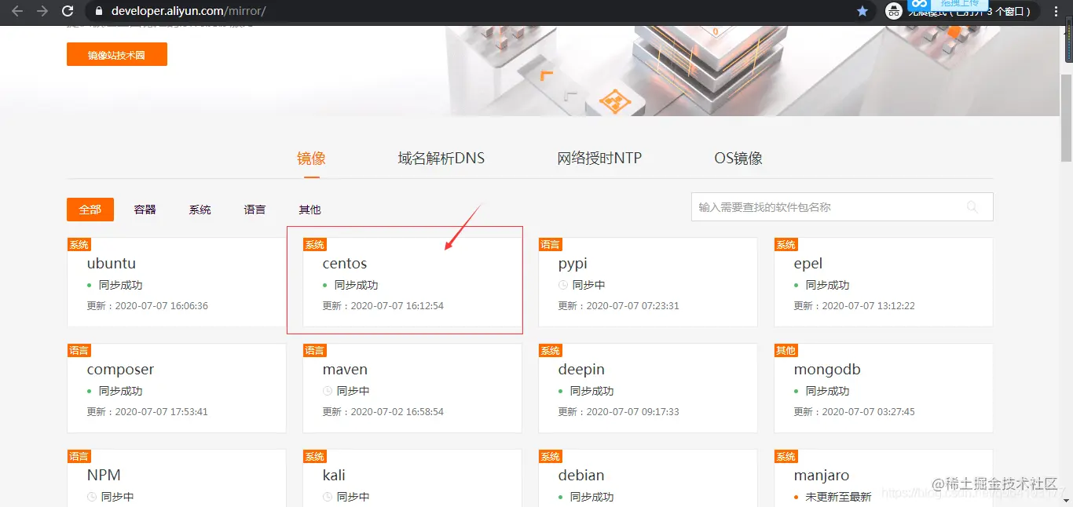This screenshot has height=507, width=1073.
Task: Open the incognito profile icon
Action: click(x=893, y=11)
